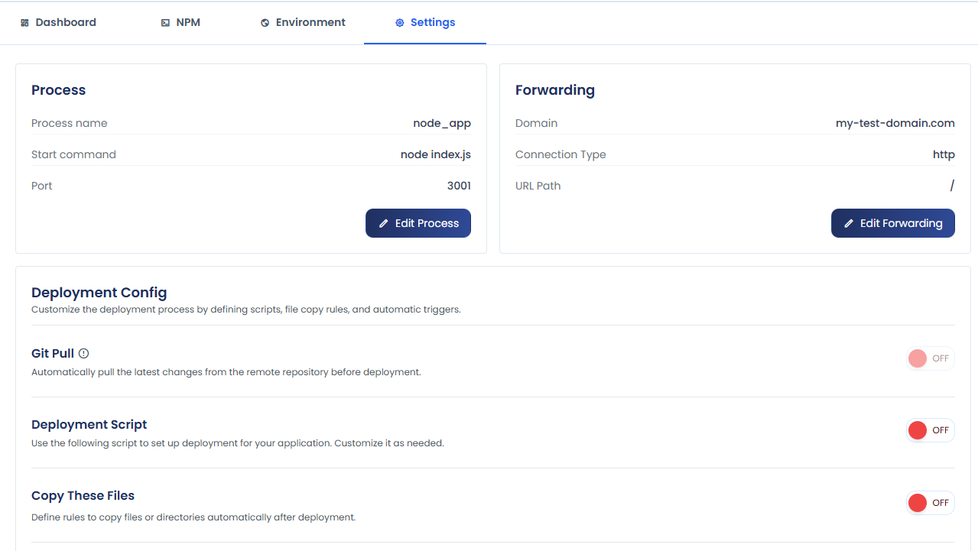Turn on the Copy These Files switch

930,503
